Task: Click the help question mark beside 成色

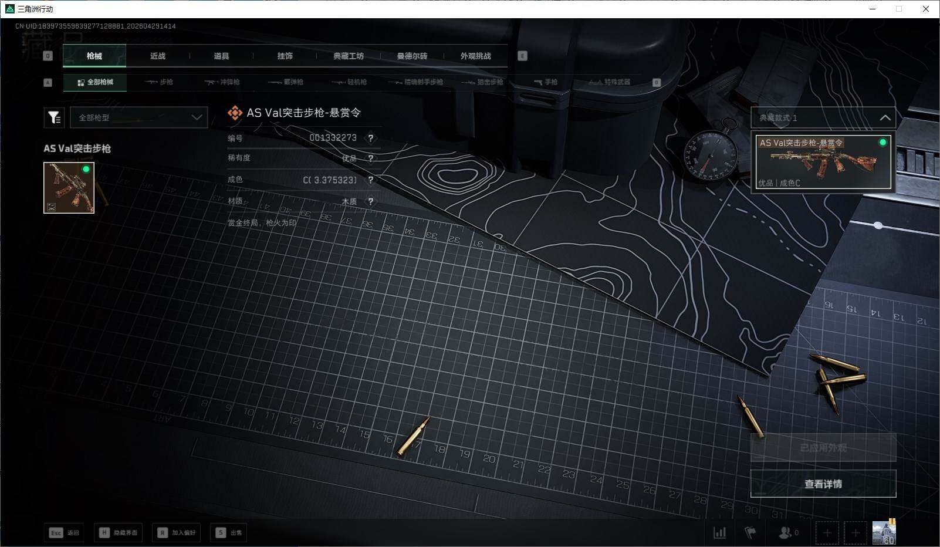Action: tap(371, 180)
